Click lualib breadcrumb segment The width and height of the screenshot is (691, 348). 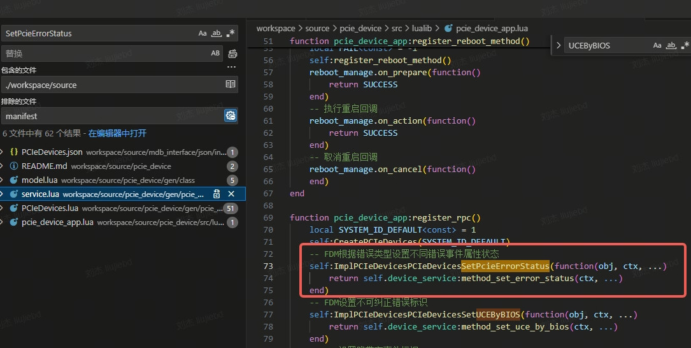pyautogui.click(x=422, y=29)
